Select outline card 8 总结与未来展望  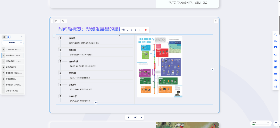tap(13, 91)
